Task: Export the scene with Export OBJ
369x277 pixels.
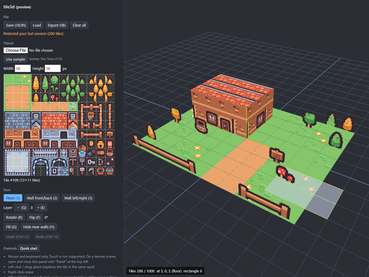Action: [57, 25]
